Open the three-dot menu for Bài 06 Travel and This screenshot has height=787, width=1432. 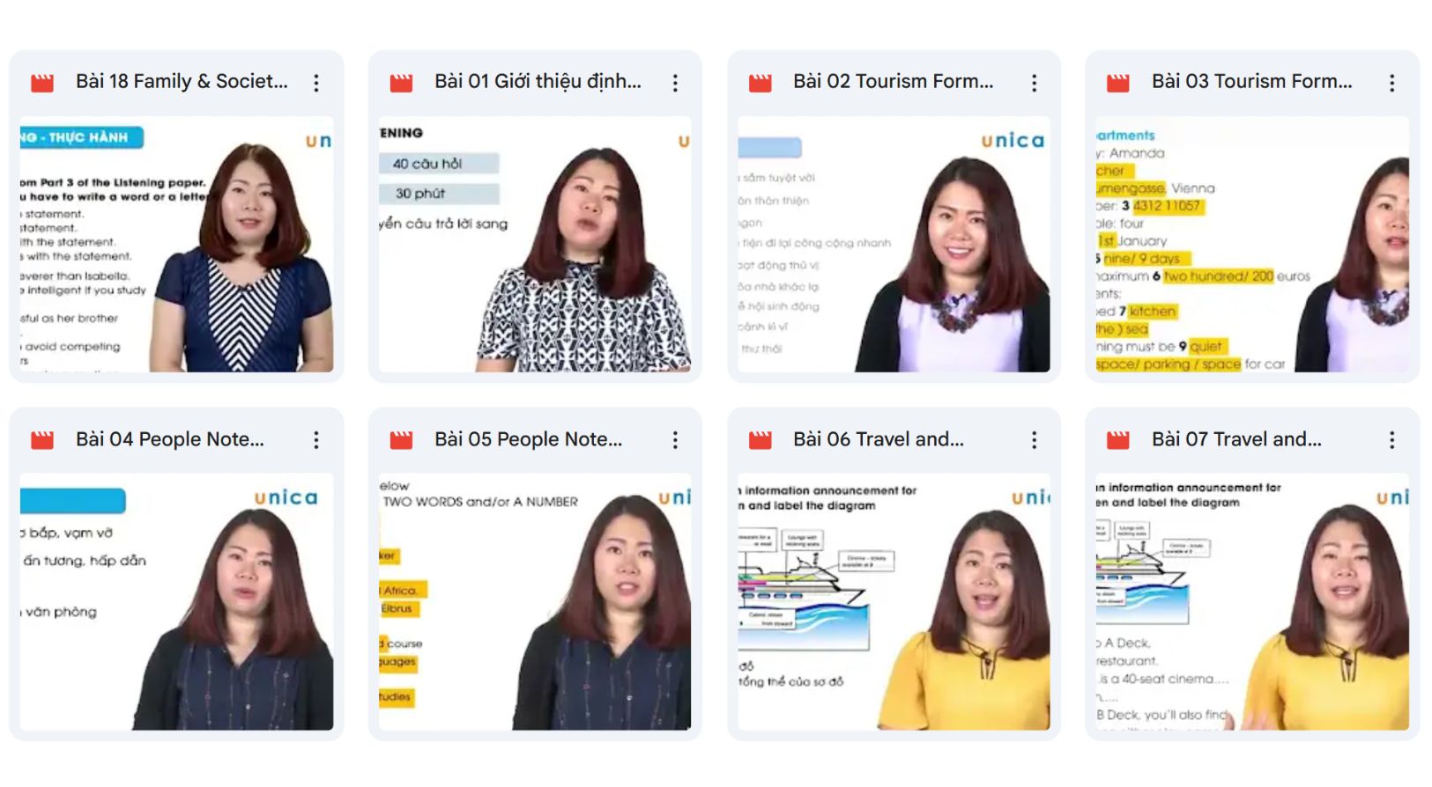click(1034, 440)
